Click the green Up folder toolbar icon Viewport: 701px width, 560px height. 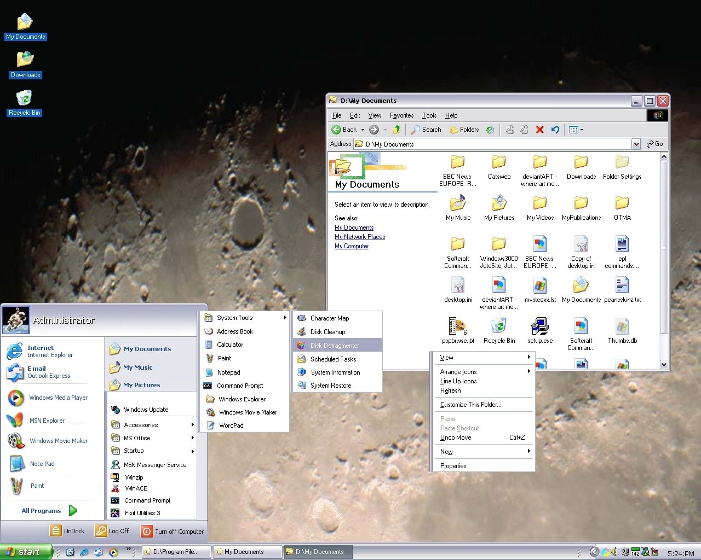click(x=397, y=130)
